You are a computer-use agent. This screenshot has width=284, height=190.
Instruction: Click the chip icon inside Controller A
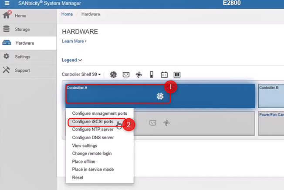point(160,96)
